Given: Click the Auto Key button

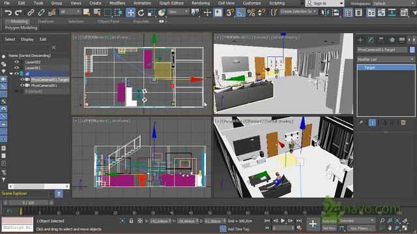Looking at the screenshot, I should click(329, 221).
